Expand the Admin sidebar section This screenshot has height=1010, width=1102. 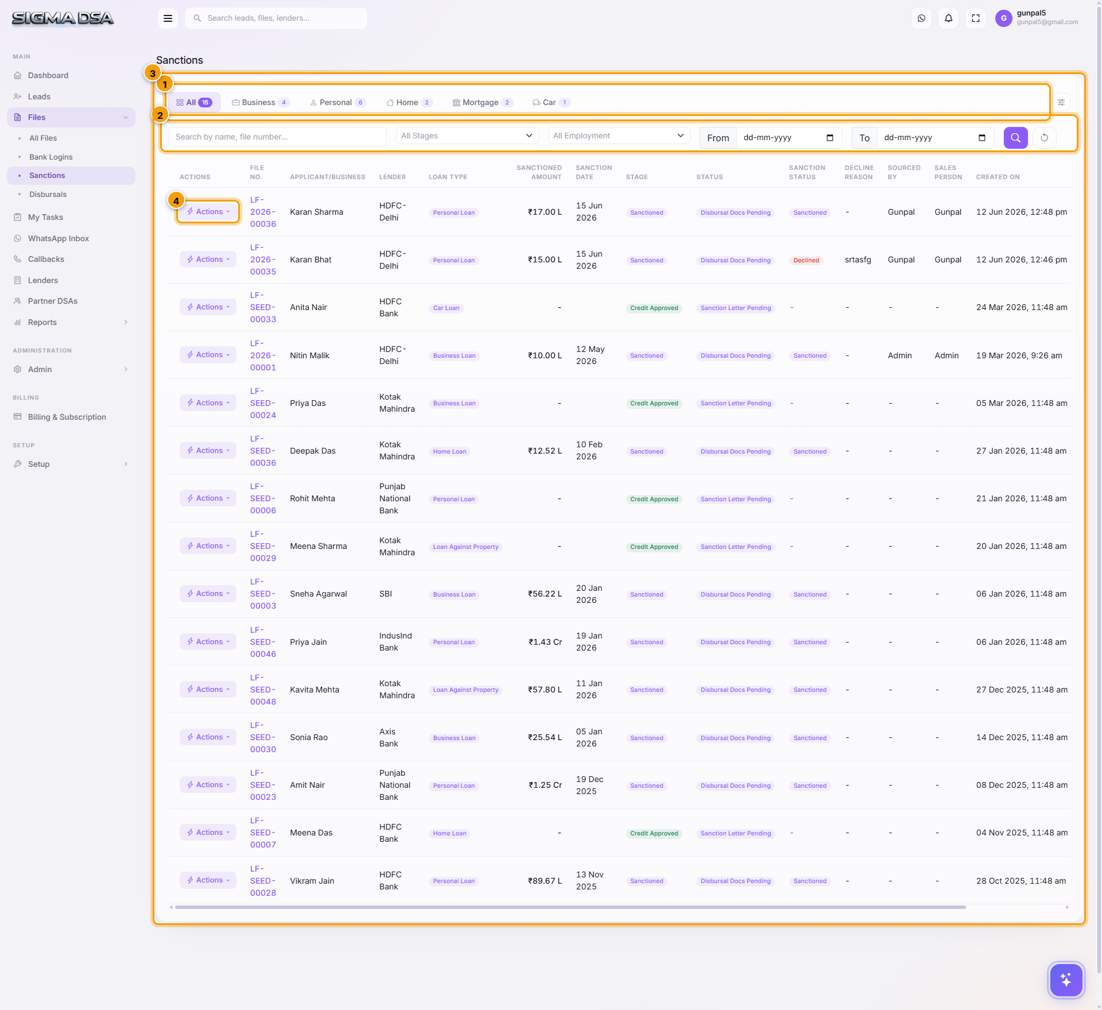pos(71,369)
